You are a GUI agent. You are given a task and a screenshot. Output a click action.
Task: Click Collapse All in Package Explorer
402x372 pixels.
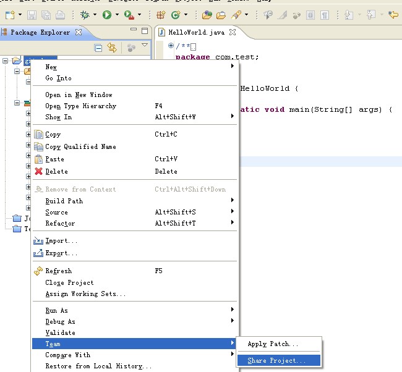pyautogui.click(x=98, y=48)
